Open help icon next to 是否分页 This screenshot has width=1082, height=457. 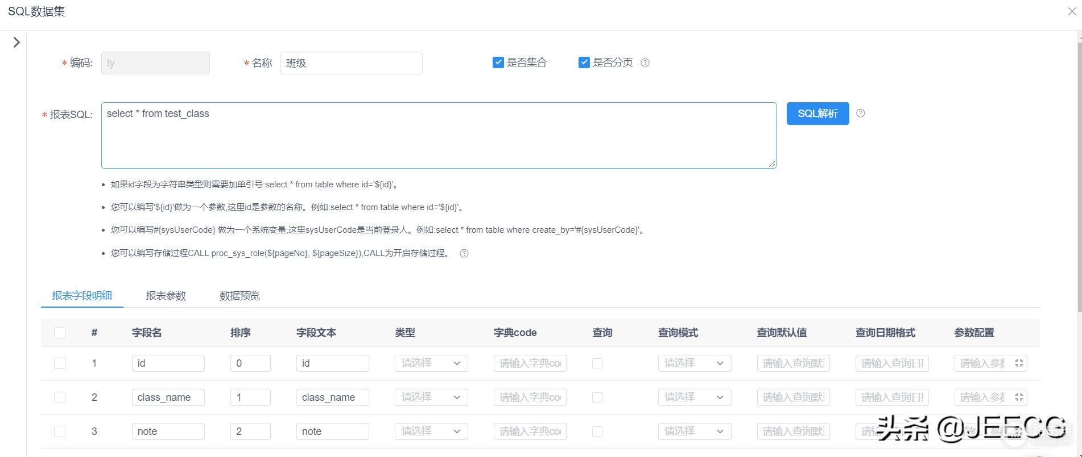coord(645,62)
